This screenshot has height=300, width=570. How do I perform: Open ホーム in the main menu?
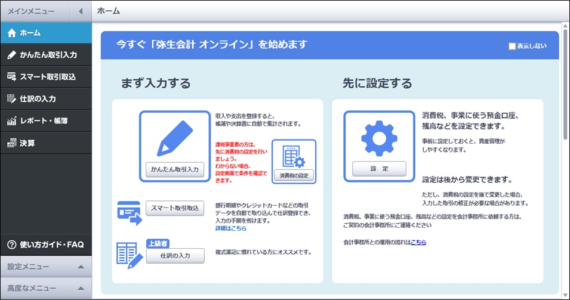tap(46, 33)
